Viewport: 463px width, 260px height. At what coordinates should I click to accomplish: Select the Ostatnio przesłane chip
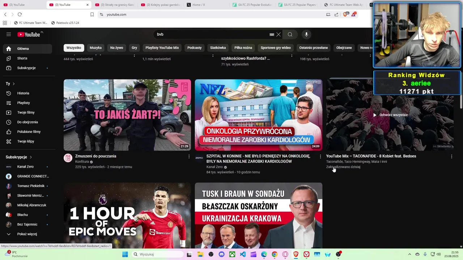click(313, 48)
